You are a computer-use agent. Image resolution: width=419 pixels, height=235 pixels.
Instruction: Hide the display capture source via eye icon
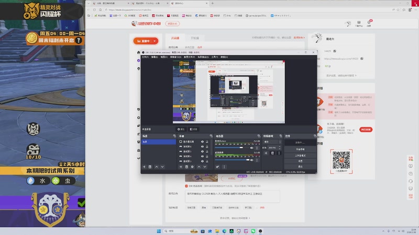202,142
